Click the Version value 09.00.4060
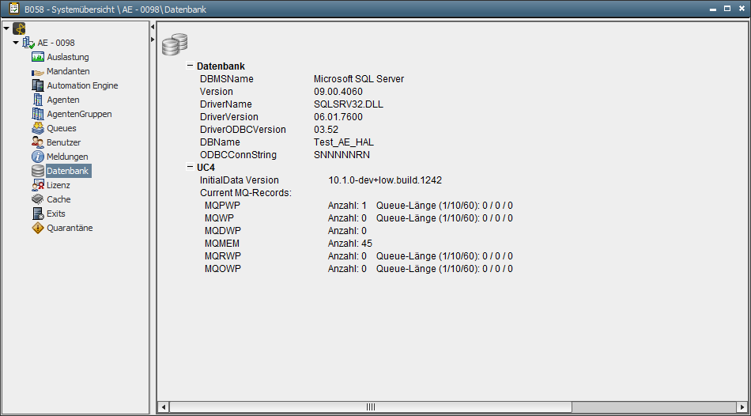Viewport: 751px width, 416px height. [x=338, y=92]
